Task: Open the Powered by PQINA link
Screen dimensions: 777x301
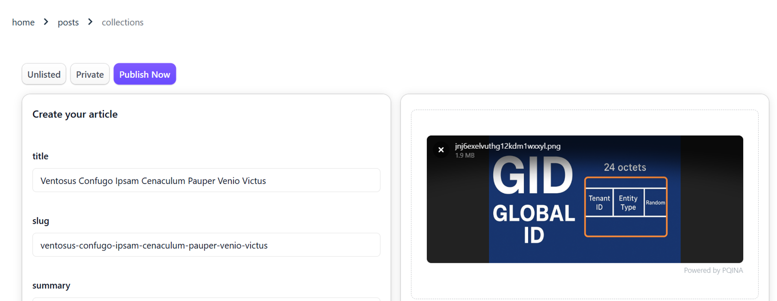Action: [713, 270]
